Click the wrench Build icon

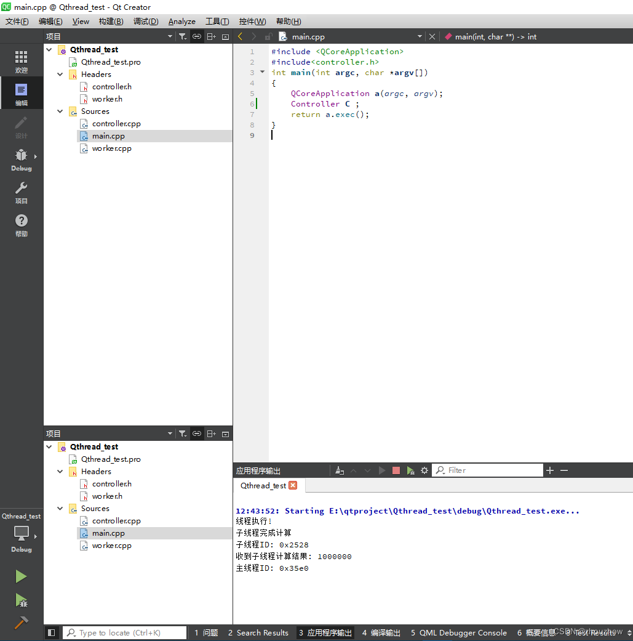[x=21, y=623]
